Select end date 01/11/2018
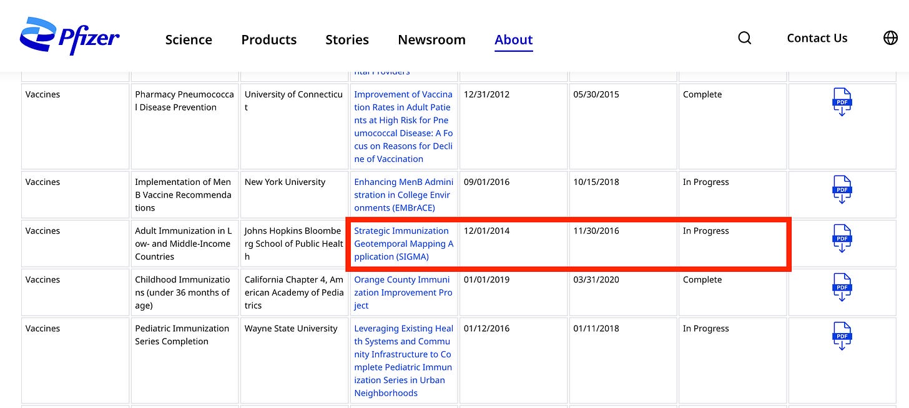The height and width of the screenshot is (408, 909). 596,328
